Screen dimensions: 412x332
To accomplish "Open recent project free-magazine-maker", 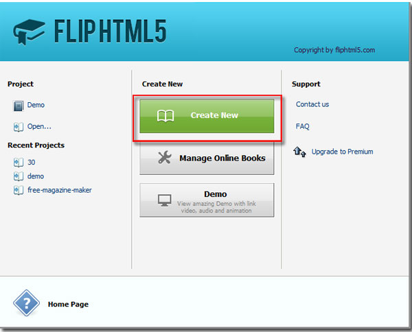I will [60, 190].
